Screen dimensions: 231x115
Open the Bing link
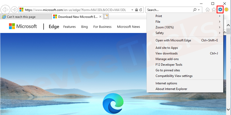(x=84, y=27)
